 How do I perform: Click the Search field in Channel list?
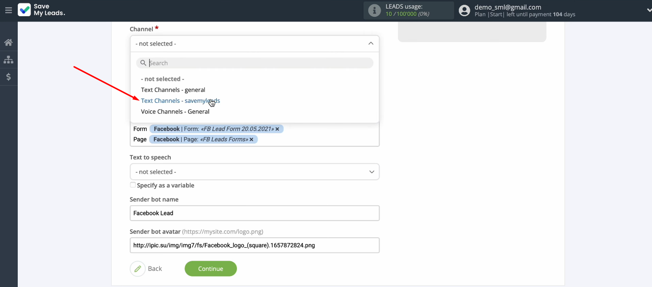click(255, 63)
